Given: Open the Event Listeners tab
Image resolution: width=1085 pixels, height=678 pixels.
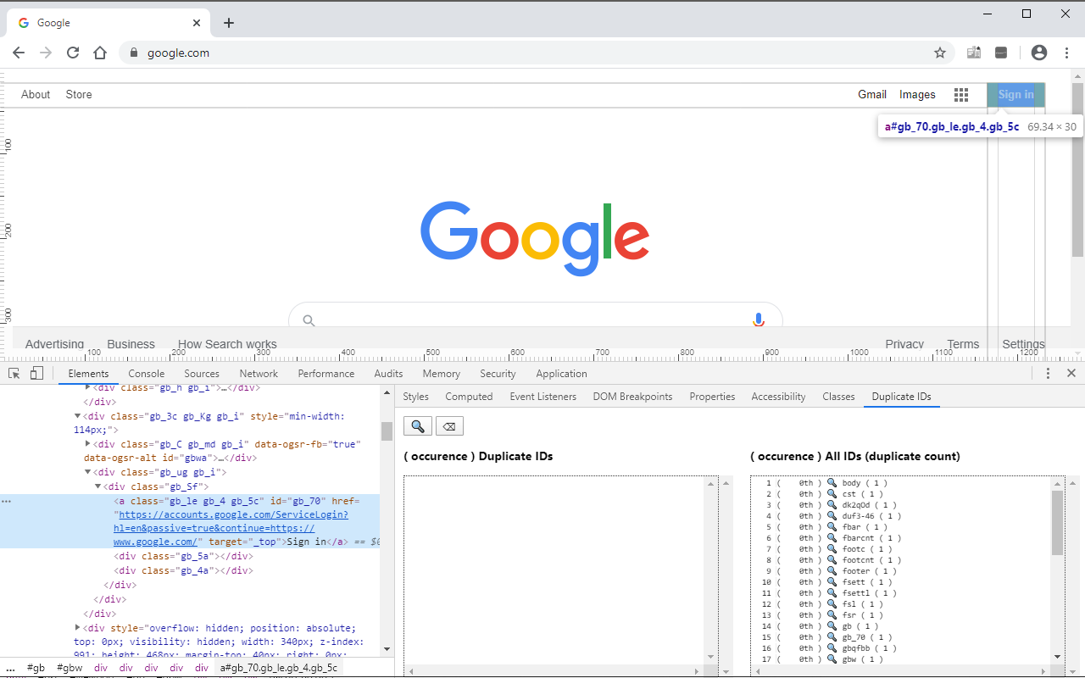Looking at the screenshot, I should pos(542,396).
